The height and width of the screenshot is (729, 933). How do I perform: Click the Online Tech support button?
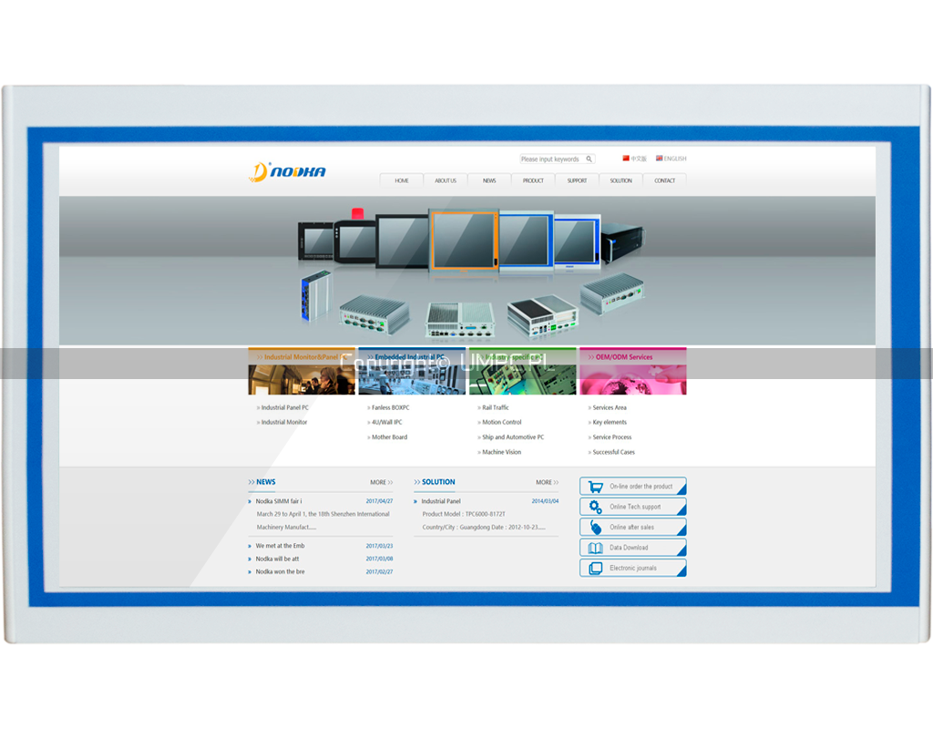point(633,507)
